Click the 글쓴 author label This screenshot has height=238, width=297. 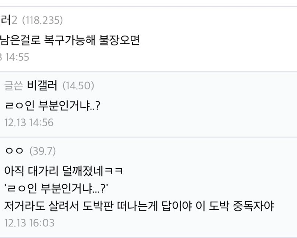pyautogui.click(x=14, y=86)
